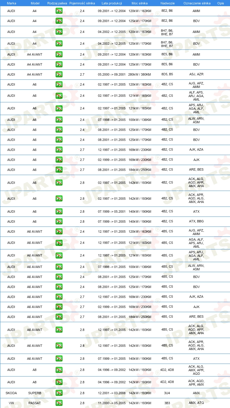Click the fuel icon for A4 04.2002 120kW AMM row

59,32
